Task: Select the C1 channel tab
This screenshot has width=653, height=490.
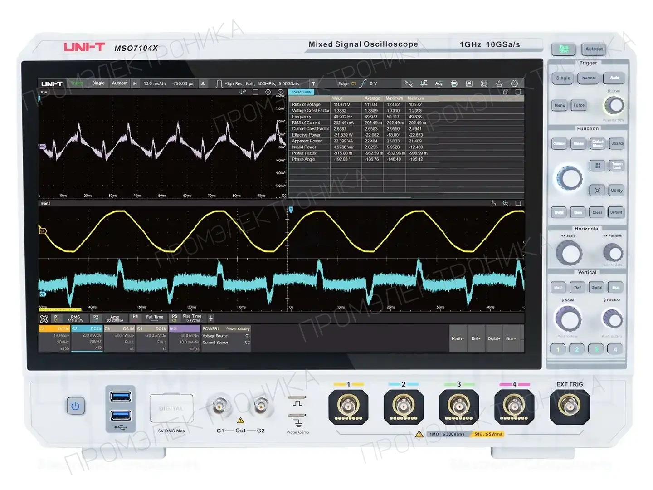Action: coord(54,338)
